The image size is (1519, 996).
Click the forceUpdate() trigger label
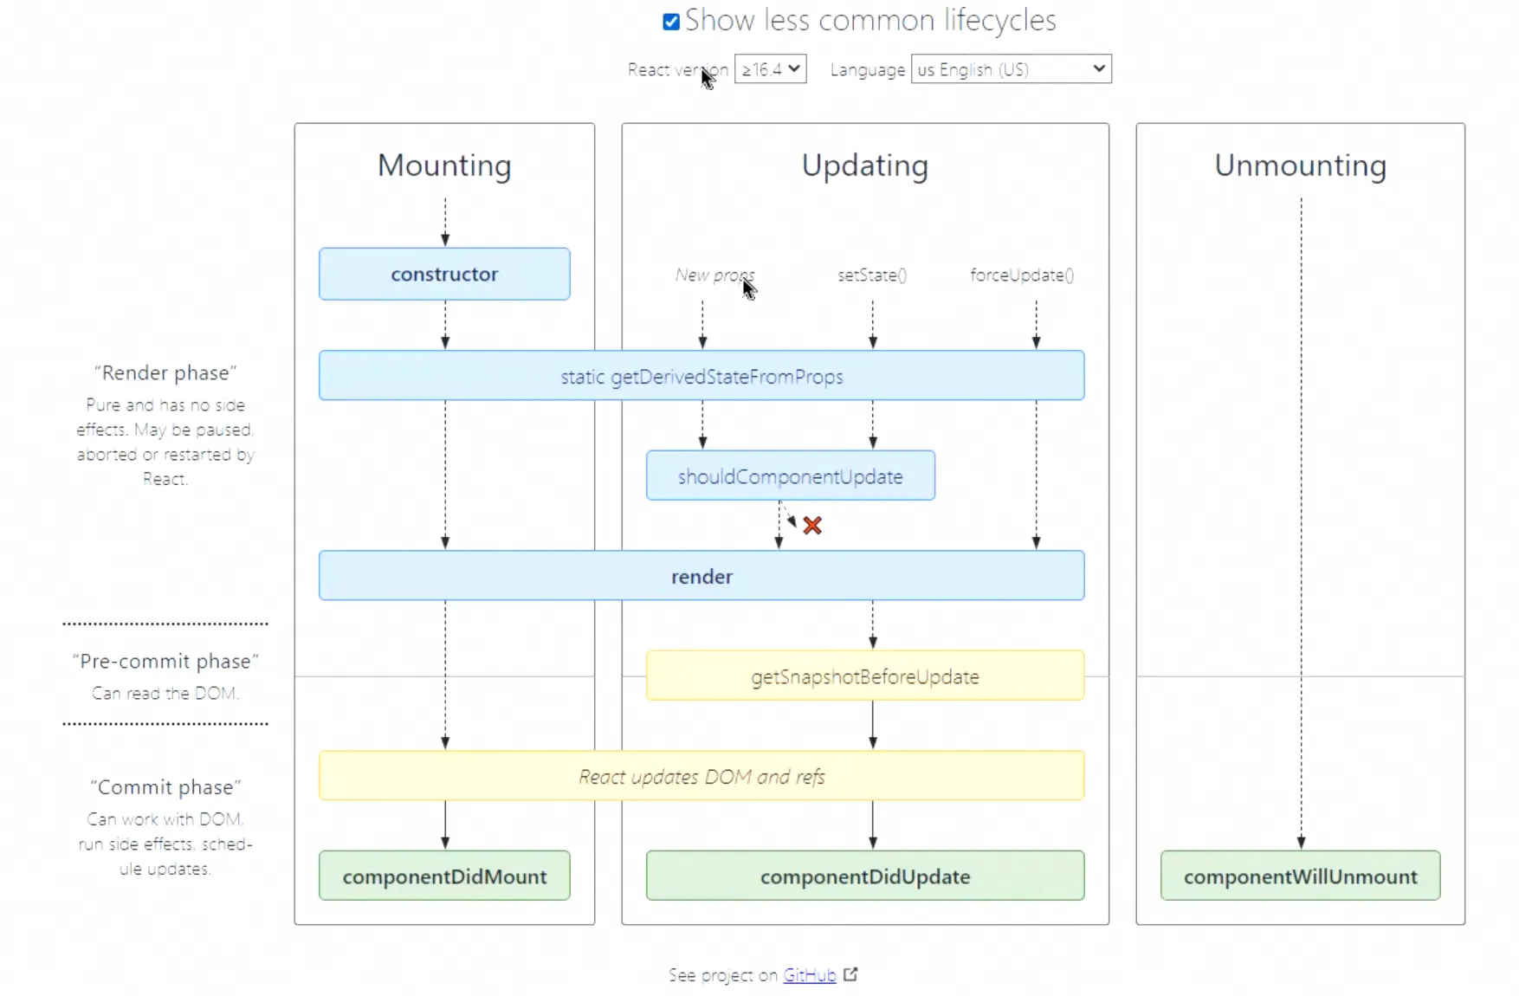[x=1022, y=275]
